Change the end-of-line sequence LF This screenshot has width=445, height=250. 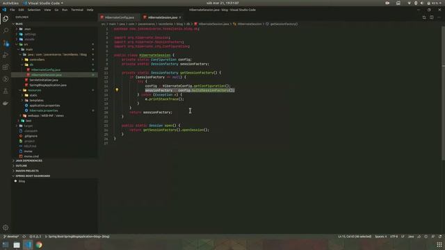403,236
